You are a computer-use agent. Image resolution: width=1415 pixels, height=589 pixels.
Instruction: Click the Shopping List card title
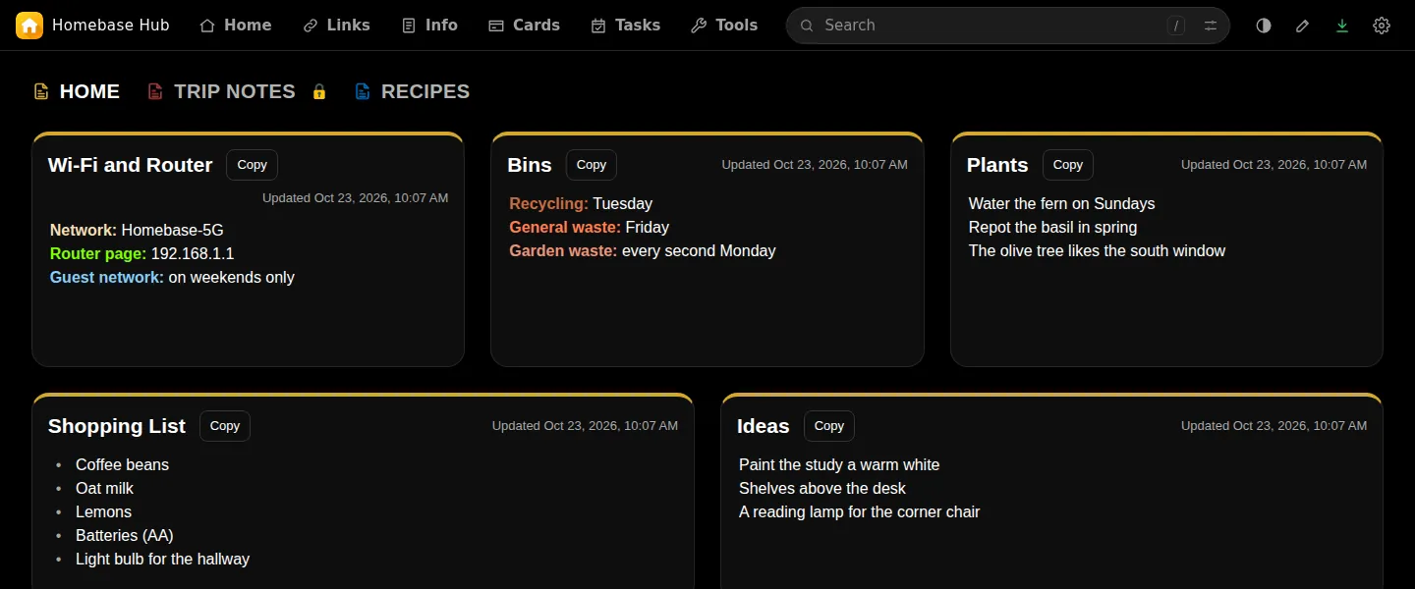click(x=117, y=426)
